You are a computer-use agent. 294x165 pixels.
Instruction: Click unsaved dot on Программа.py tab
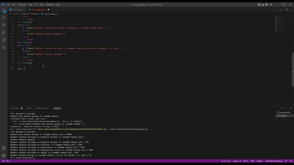48,10
